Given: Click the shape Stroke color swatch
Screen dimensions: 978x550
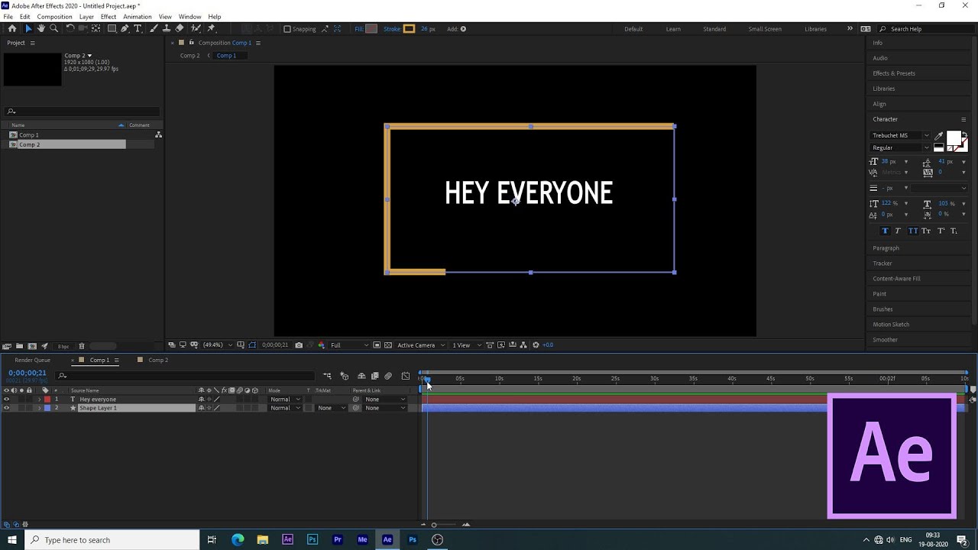Looking at the screenshot, I should 409,29.
